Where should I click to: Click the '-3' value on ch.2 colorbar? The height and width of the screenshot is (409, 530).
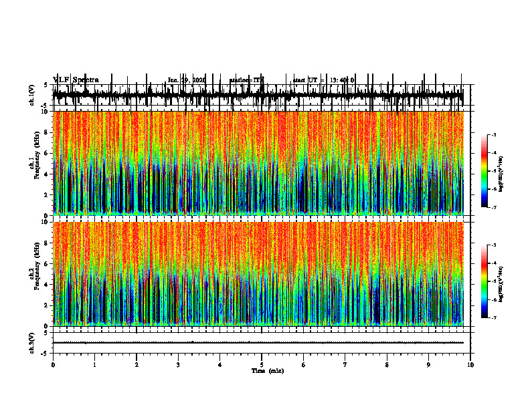[493, 245]
